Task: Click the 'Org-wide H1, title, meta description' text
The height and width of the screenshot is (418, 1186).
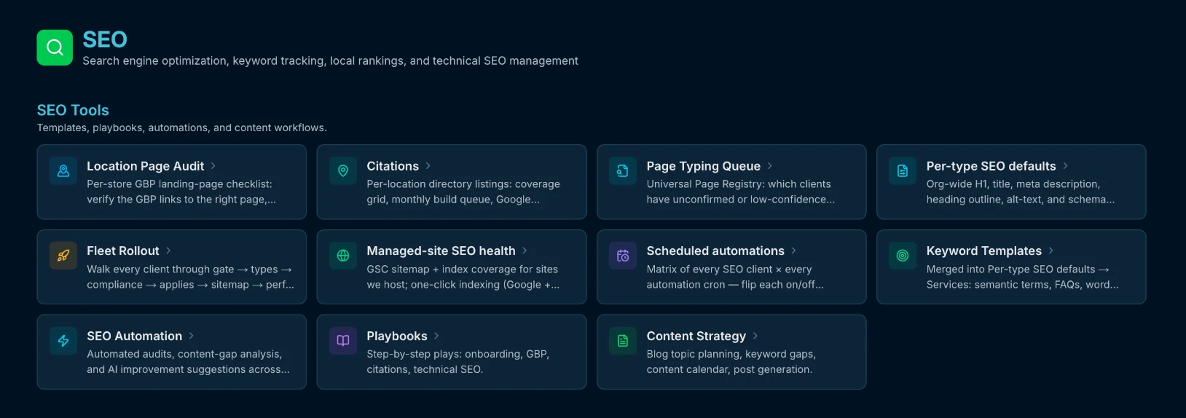Action: point(1020,192)
